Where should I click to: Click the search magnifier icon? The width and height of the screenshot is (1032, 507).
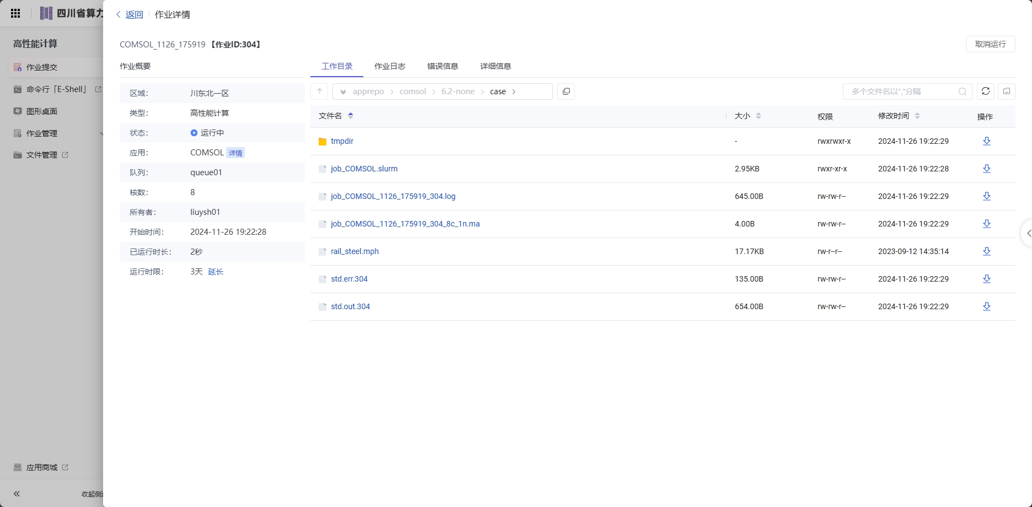(x=963, y=91)
